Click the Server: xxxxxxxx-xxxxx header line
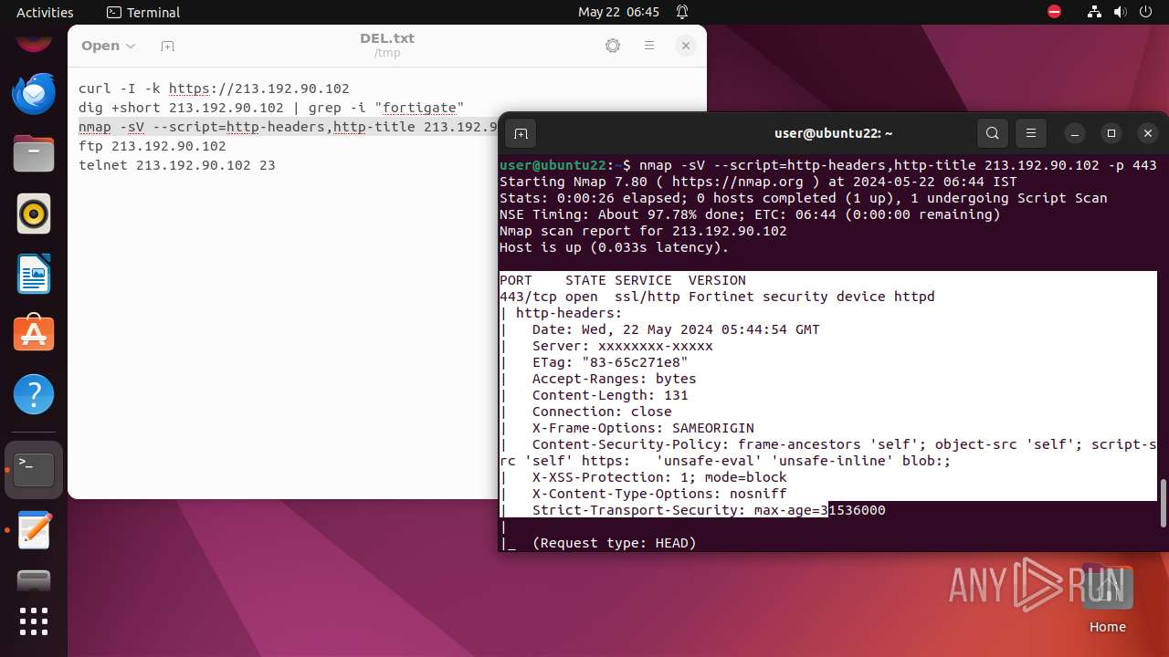Viewport: 1169px width, 657px height. coord(622,346)
